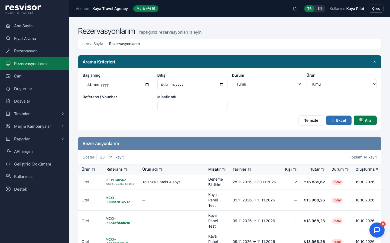Focus the Referans / Voucher input field
This screenshot has width=390, height=243.
click(118, 106)
